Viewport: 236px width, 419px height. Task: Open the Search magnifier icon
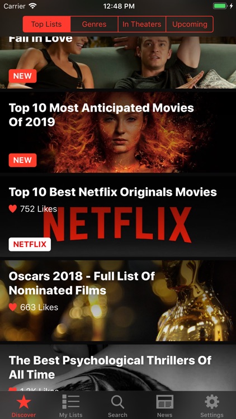pos(117,402)
